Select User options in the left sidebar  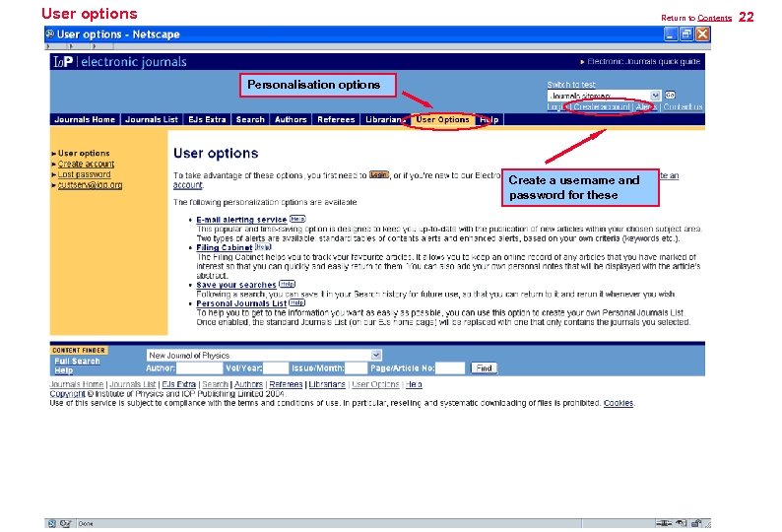(x=84, y=154)
